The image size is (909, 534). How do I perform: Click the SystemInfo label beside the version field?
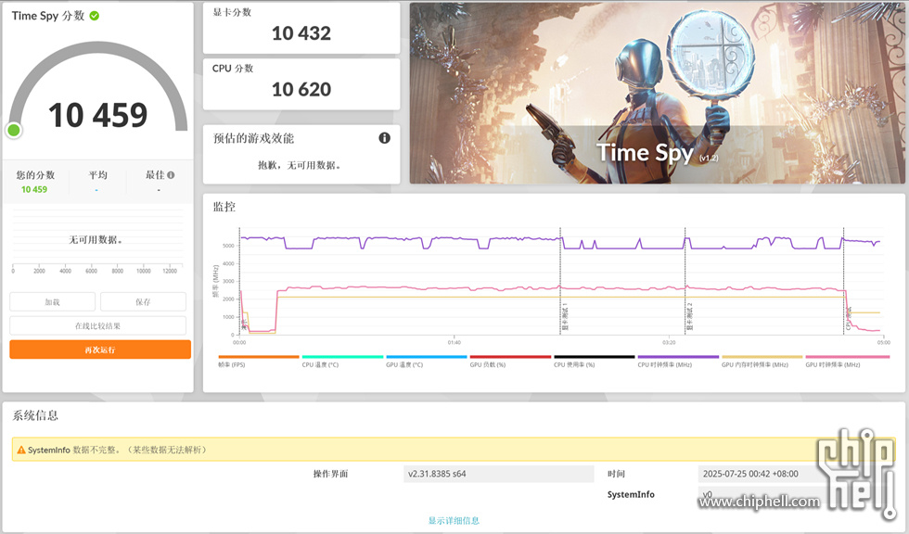[631, 494]
